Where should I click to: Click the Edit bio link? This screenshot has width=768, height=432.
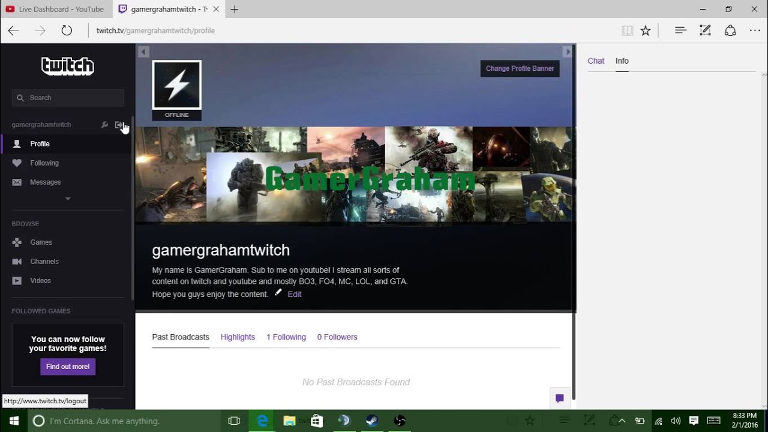click(295, 294)
